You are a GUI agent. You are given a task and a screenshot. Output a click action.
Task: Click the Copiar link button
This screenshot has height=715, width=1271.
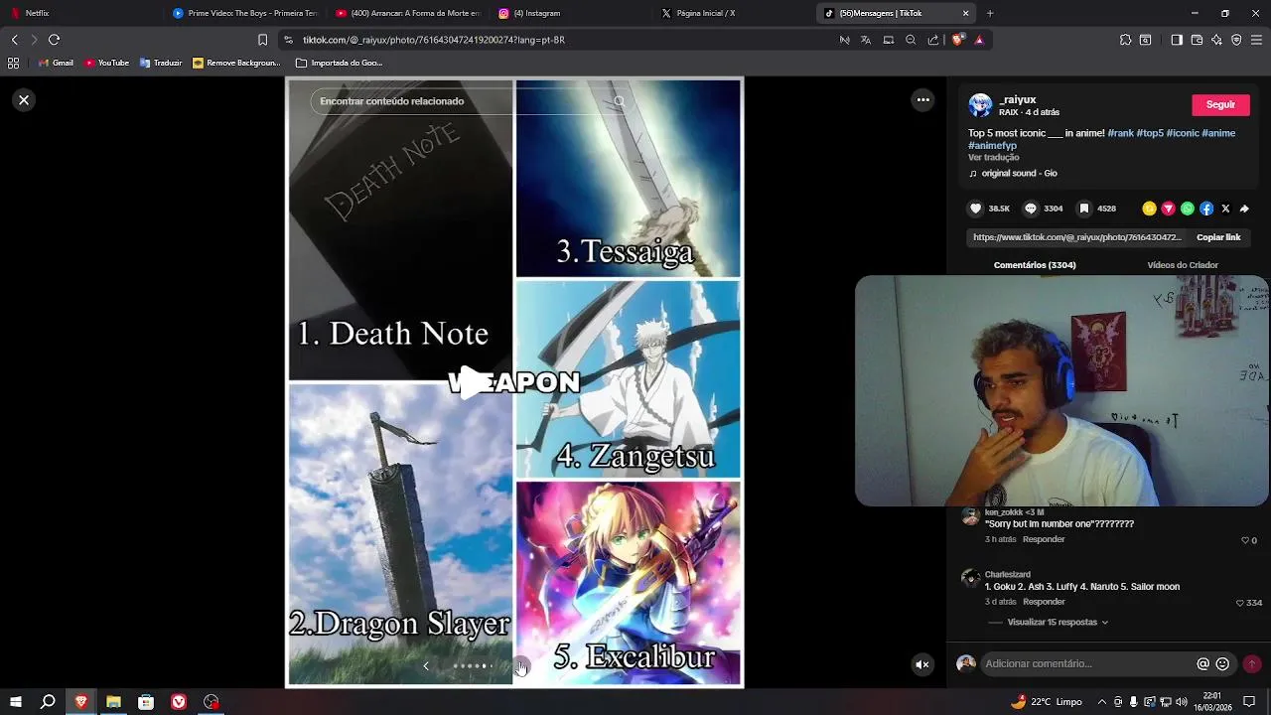(1218, 238)
